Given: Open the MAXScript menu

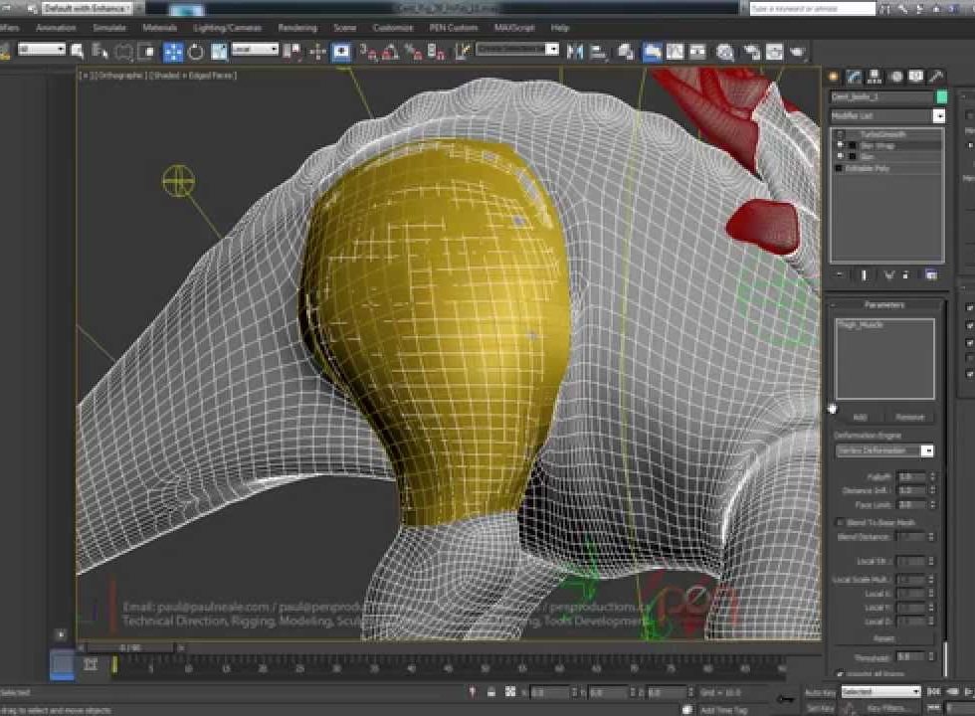Looking at the screenshot, I should pos(514,28).
